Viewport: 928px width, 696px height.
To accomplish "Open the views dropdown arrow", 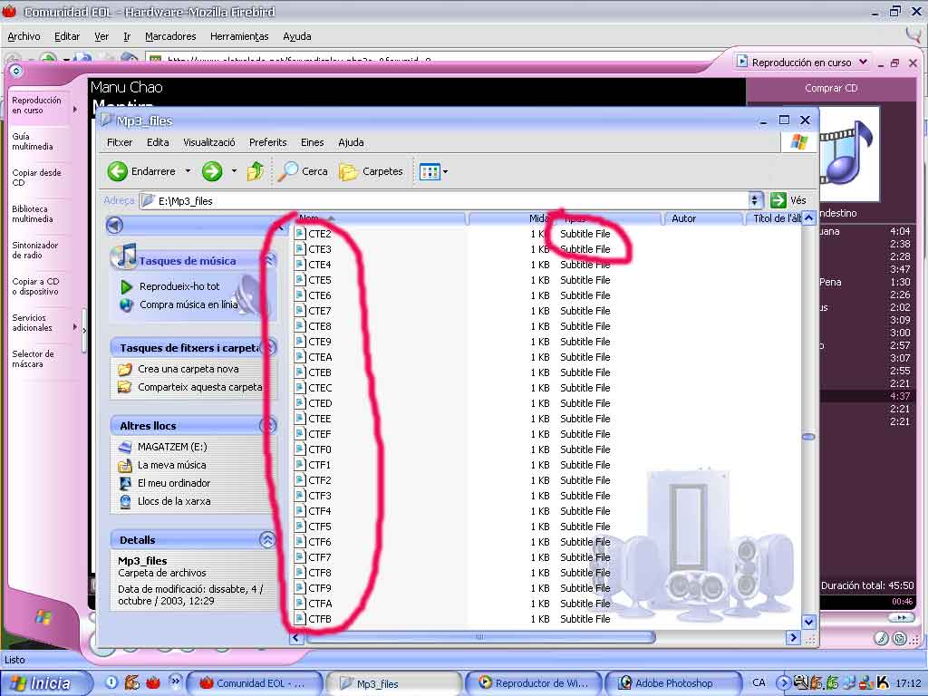I will click(445, 172).
